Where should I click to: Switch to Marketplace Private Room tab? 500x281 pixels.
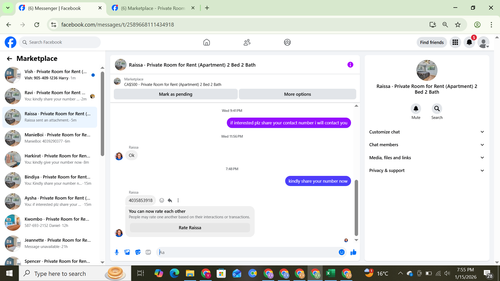(153, 8)
